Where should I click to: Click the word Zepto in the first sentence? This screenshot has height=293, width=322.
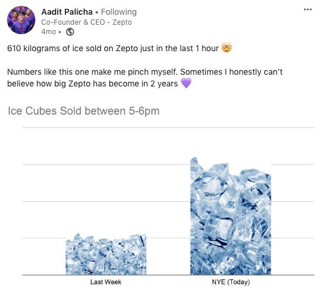point(127,48)
